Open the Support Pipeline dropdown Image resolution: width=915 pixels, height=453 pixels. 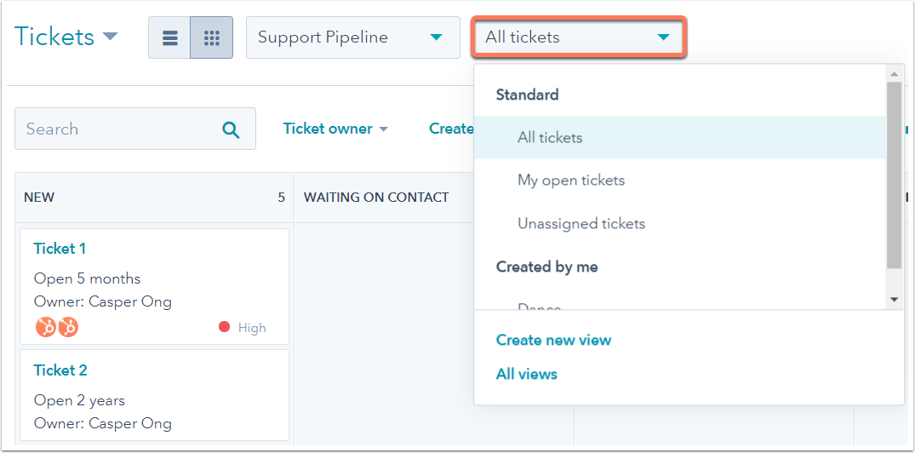click(x=353, y=37)
